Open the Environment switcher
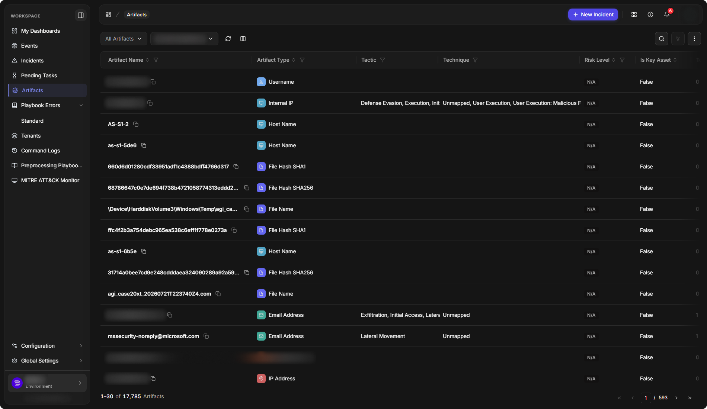 pos(47,383)
